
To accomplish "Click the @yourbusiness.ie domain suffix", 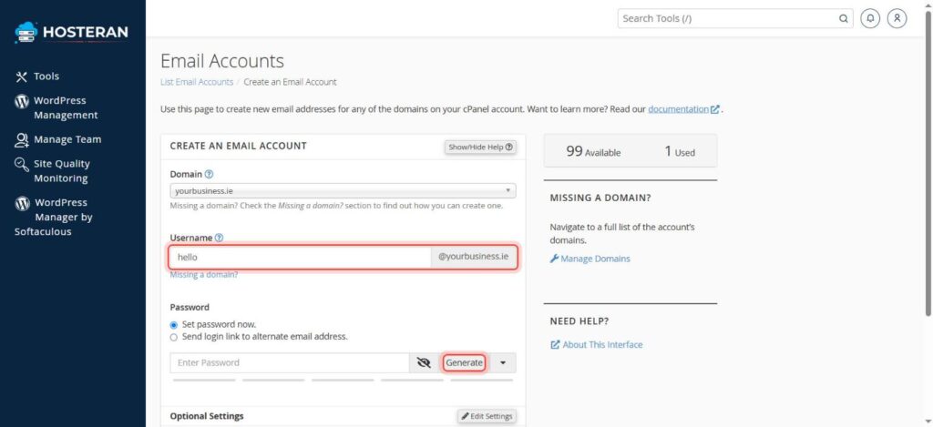I will pyautogui.click(x=474, y=258).
